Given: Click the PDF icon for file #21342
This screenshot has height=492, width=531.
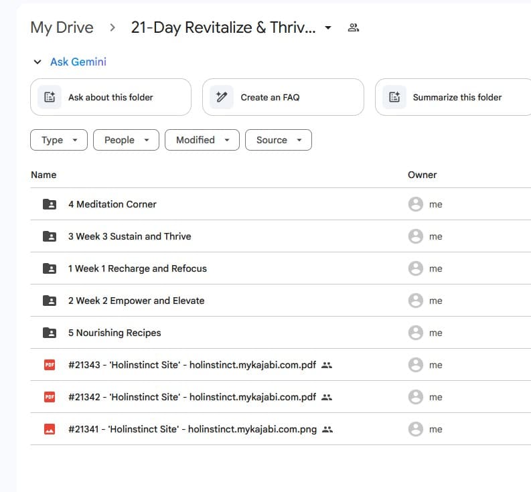Looking at the screenshot, I should [x=49, y=397].
